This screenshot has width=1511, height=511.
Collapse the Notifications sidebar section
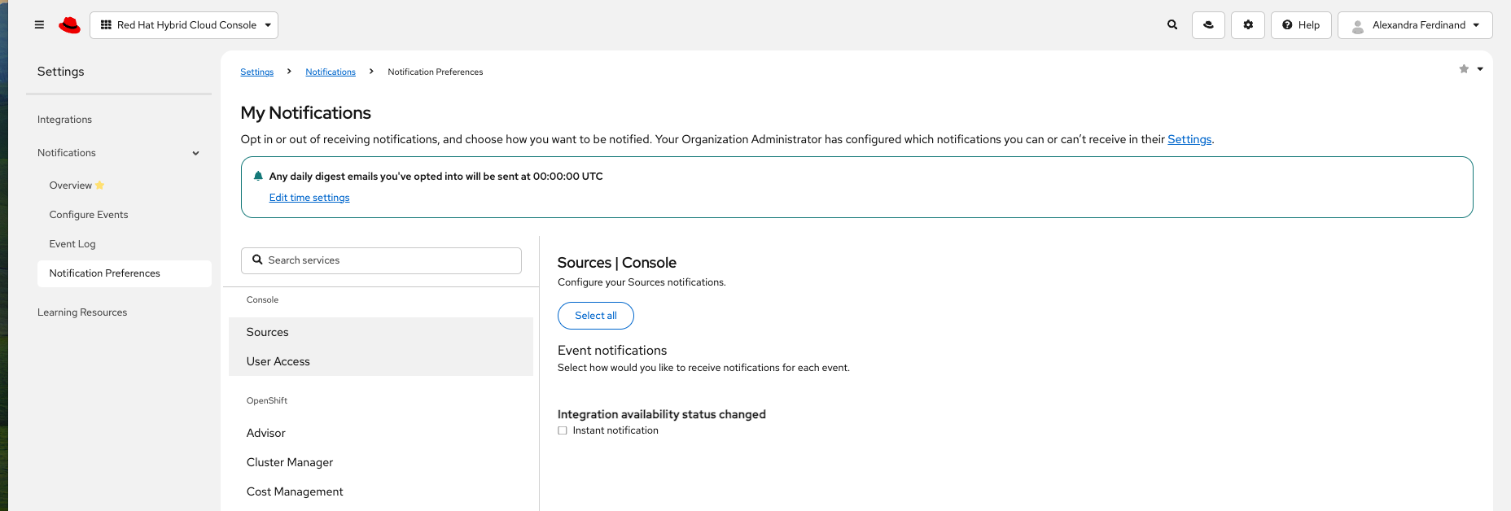click(195, 153)
